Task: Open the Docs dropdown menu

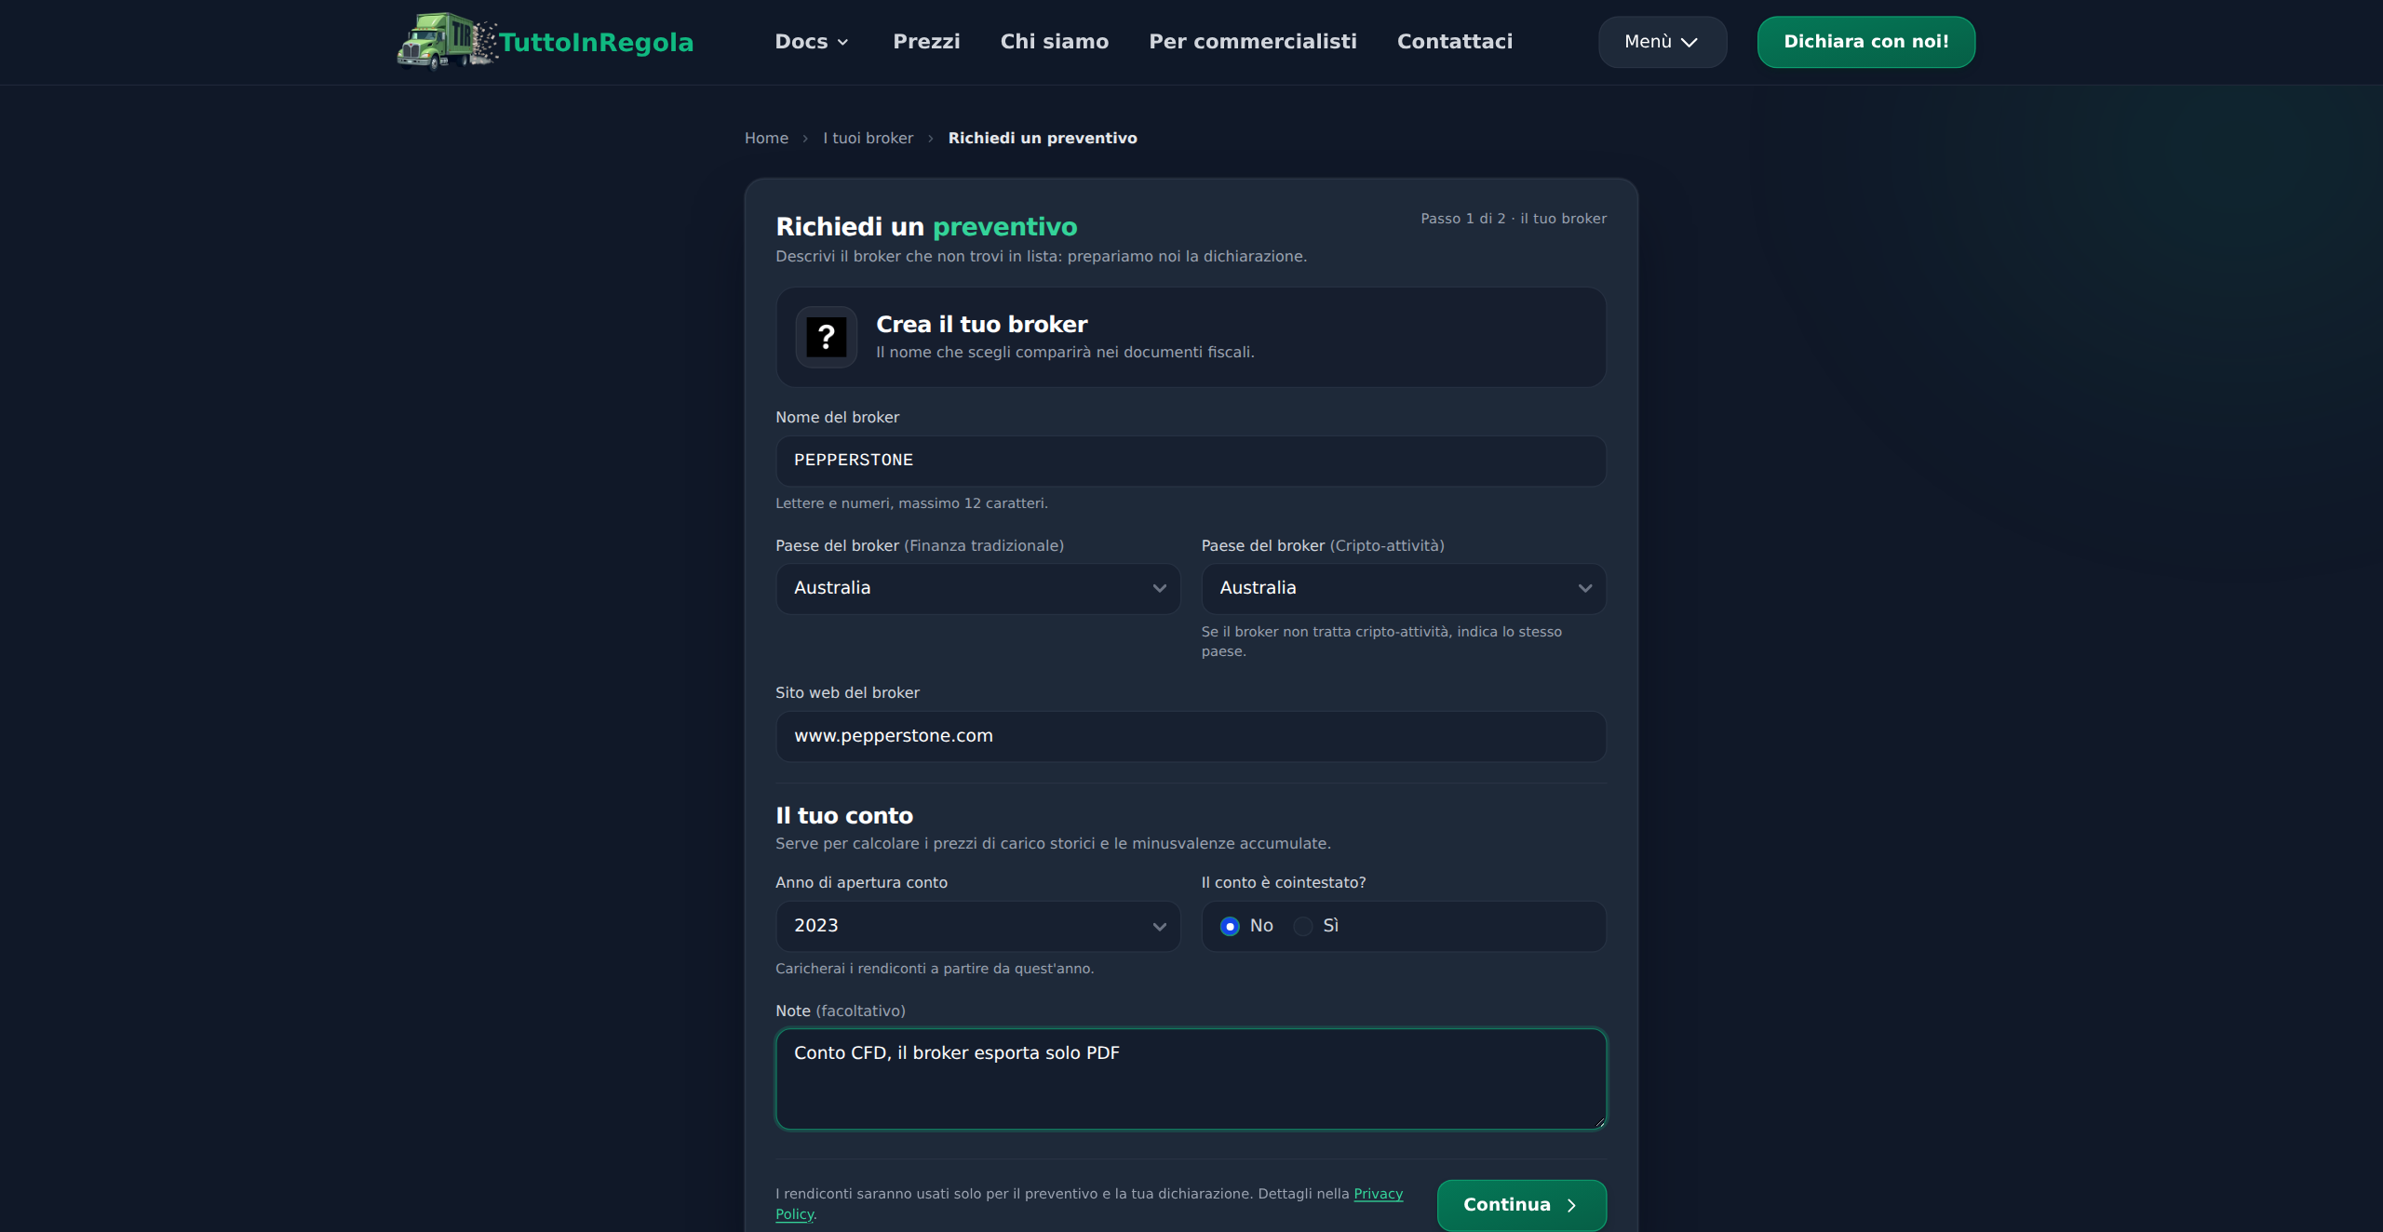Action: point(812,42)
